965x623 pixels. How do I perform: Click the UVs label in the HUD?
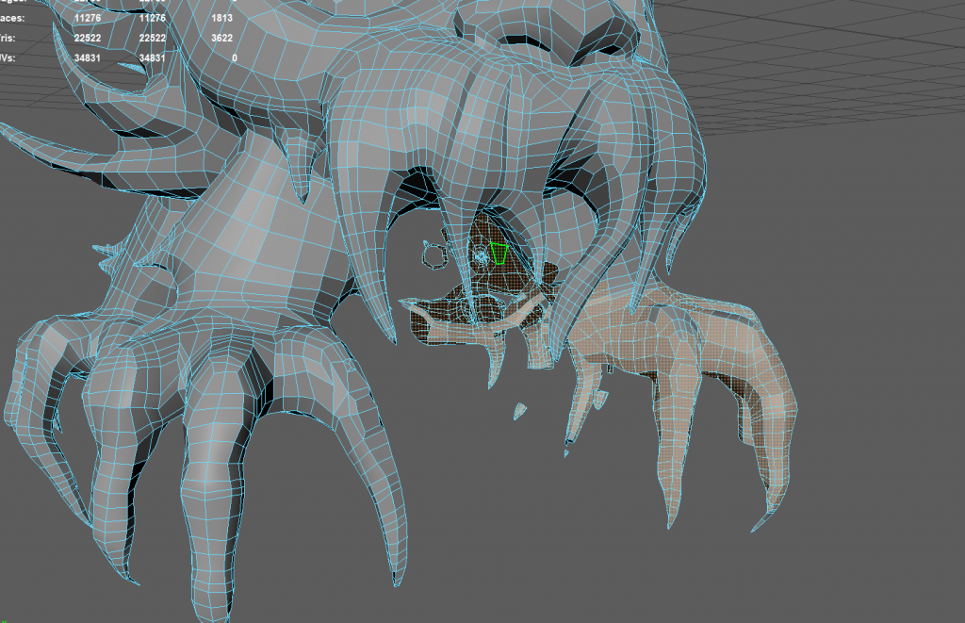click(x=10, y=58)
